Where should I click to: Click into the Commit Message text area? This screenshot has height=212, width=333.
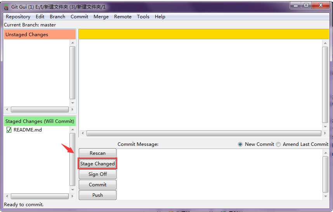tap(219, 174)
